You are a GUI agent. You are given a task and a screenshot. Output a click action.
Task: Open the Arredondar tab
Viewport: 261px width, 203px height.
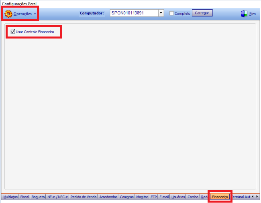tap(108, 197)
